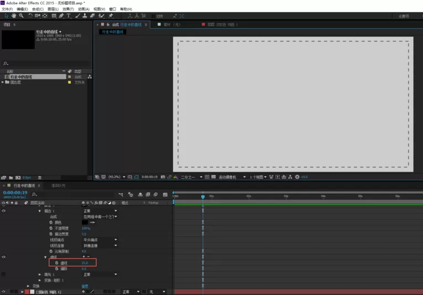Open the black 颜色 stroke color swatch
This screenshot has width=423, height=295.
[x=85, y=222]
